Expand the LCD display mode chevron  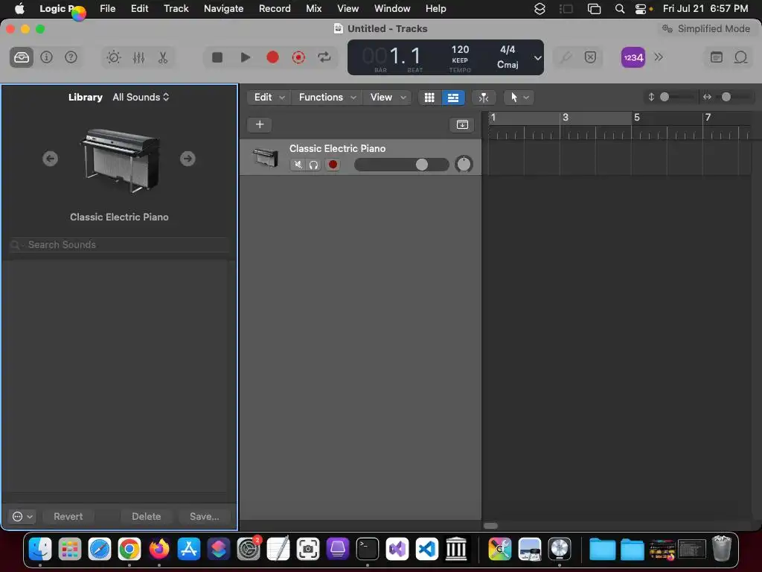click(x=537, y=58)
